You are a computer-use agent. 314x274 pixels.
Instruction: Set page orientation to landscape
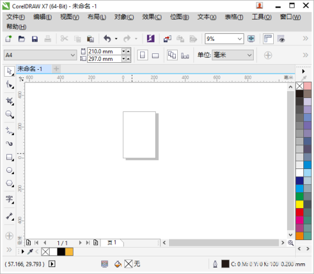coord(155,55)
